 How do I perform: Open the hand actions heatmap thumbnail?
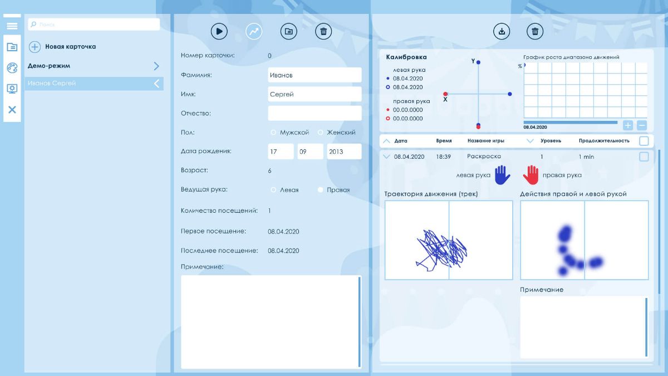[x=584, y=240]
